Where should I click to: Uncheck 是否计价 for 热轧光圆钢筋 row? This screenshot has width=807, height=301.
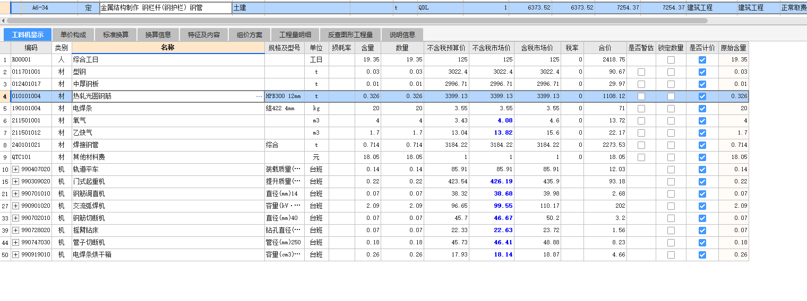702,96
